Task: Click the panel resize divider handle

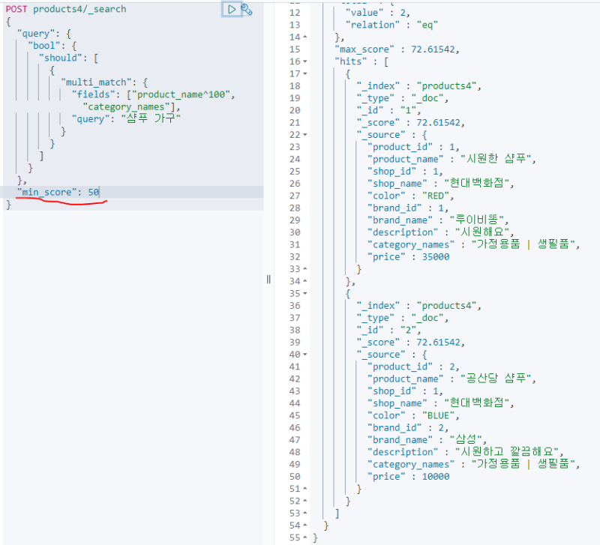Action: point(268,280)
